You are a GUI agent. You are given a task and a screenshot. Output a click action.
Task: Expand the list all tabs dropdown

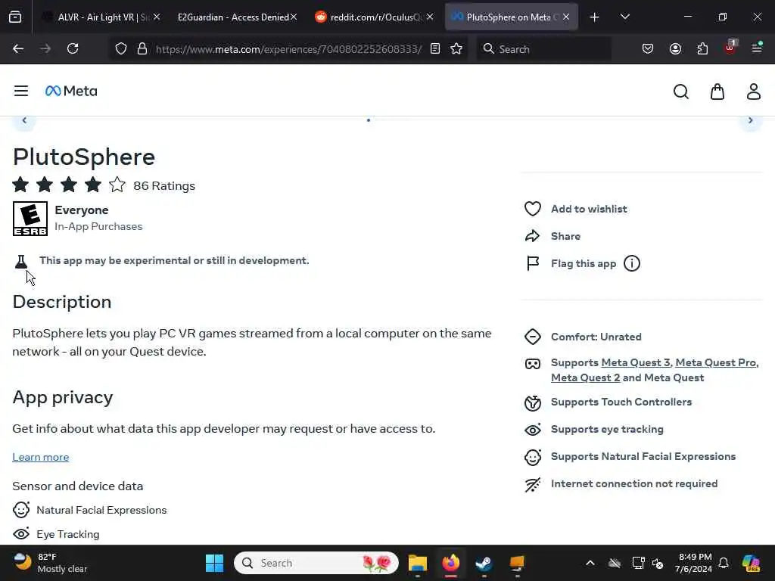coord(624,17)
